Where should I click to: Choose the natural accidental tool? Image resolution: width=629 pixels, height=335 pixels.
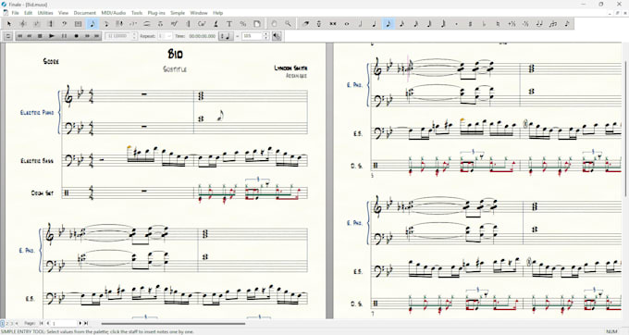click(x=498, y=24)
